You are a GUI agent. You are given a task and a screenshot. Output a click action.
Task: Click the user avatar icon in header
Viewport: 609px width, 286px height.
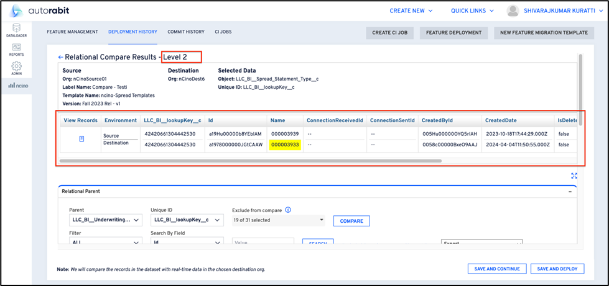[x=513, y=11]
